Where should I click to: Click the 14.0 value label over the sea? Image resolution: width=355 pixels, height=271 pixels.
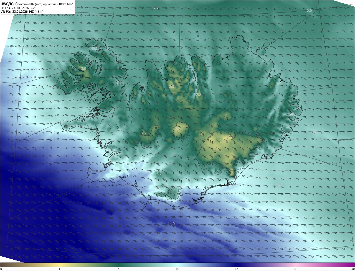coord(171,224)
